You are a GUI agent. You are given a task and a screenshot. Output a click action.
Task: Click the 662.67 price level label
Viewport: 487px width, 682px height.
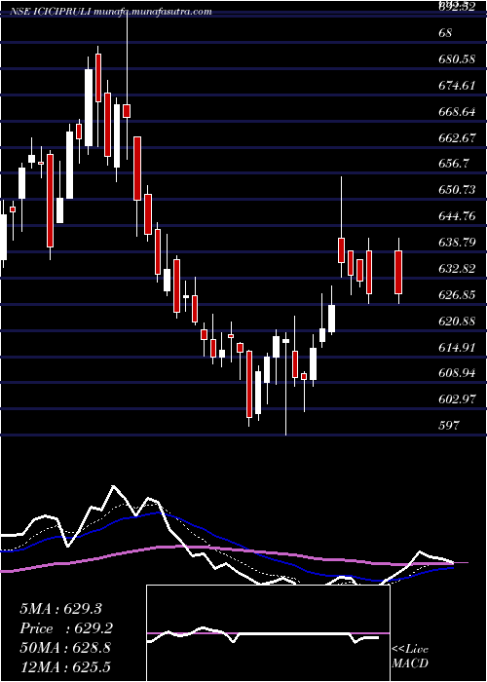pyautogui.click(x=457, y=138)
